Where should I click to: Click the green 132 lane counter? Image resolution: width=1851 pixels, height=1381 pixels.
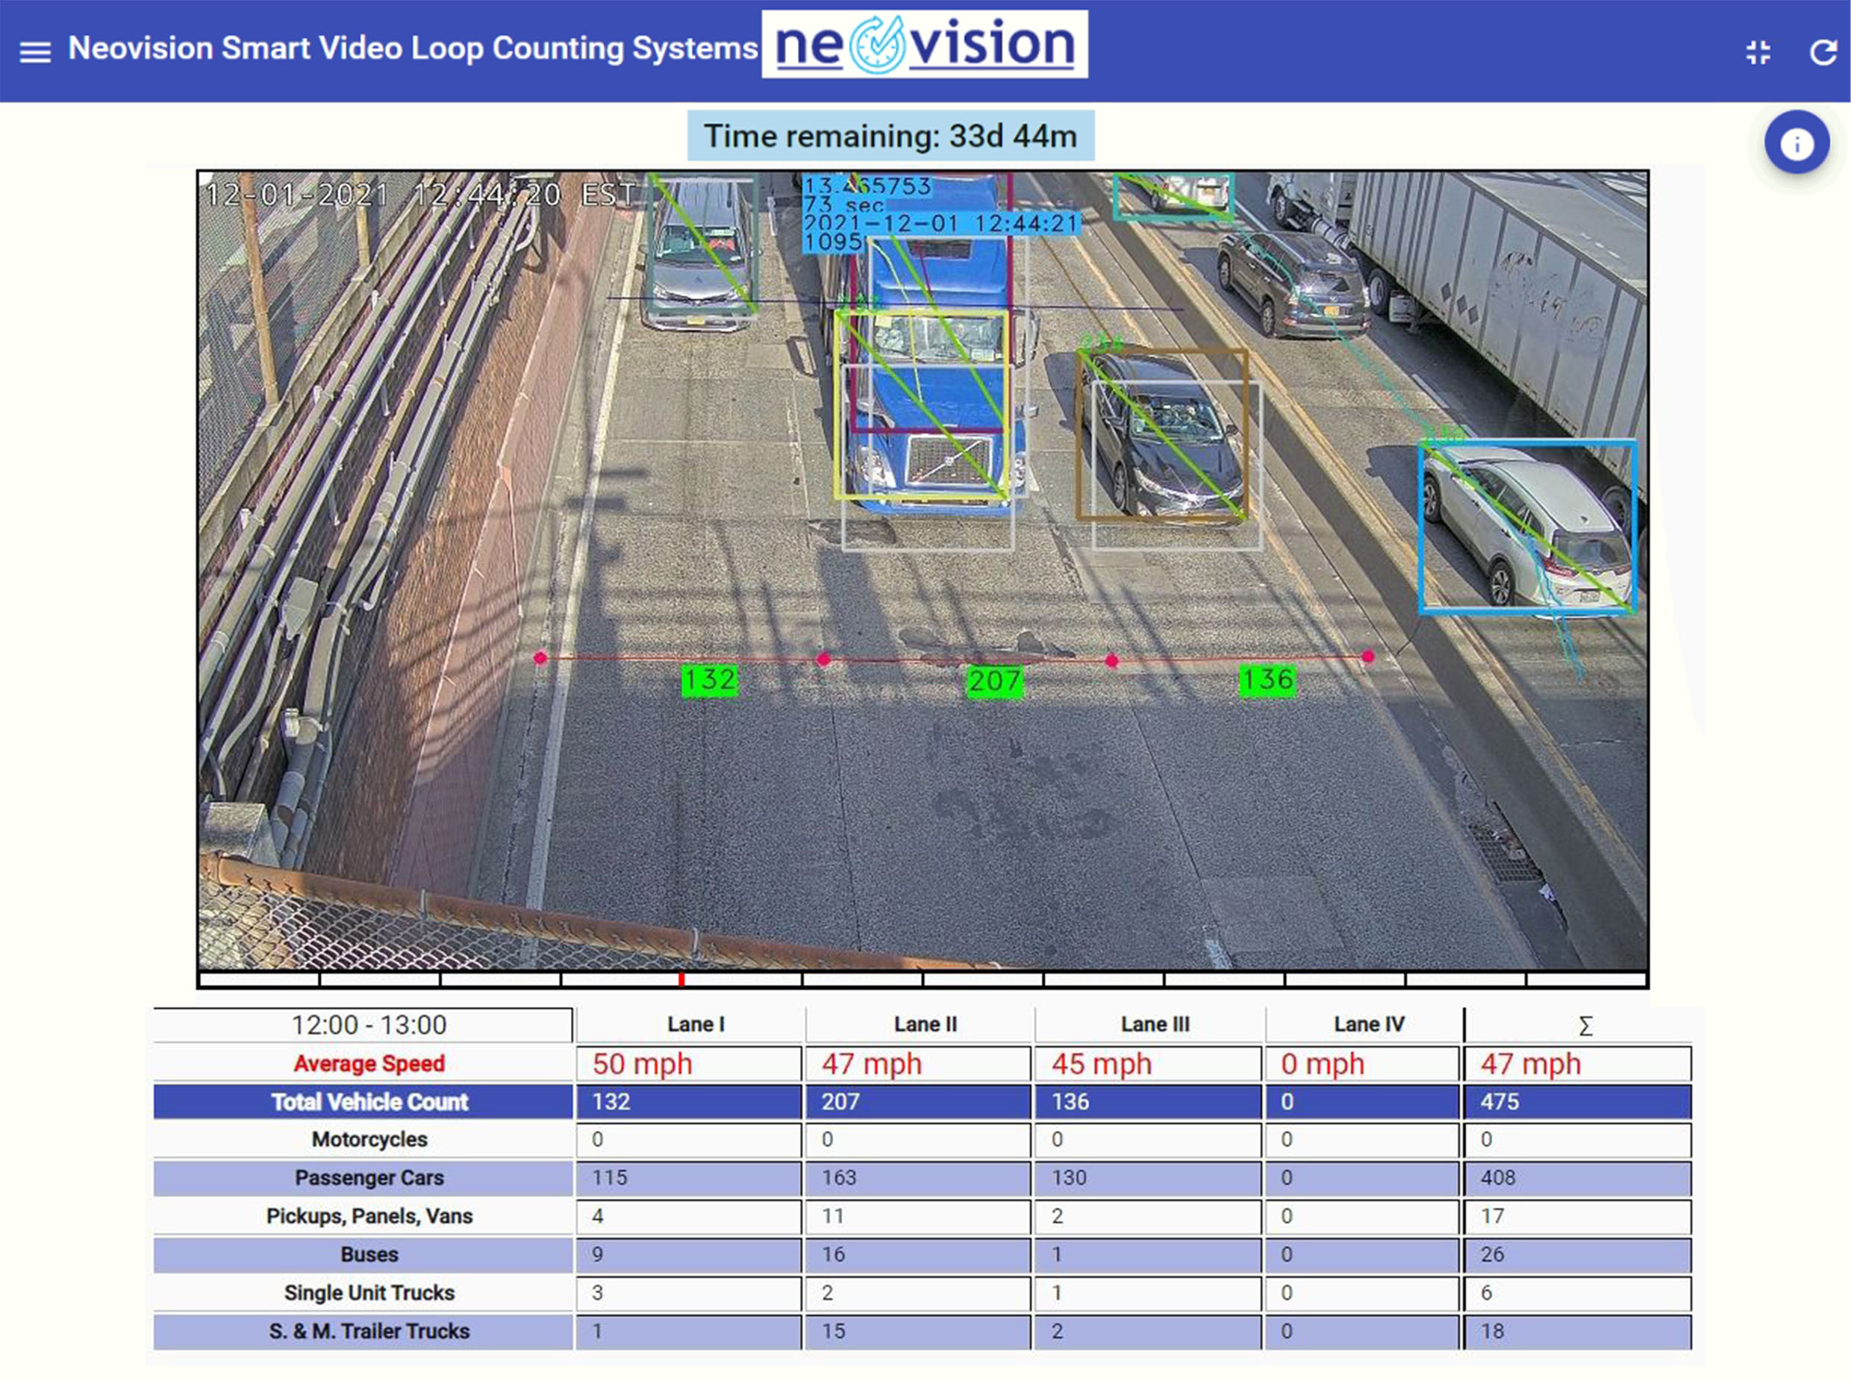(x=709, y=680)
